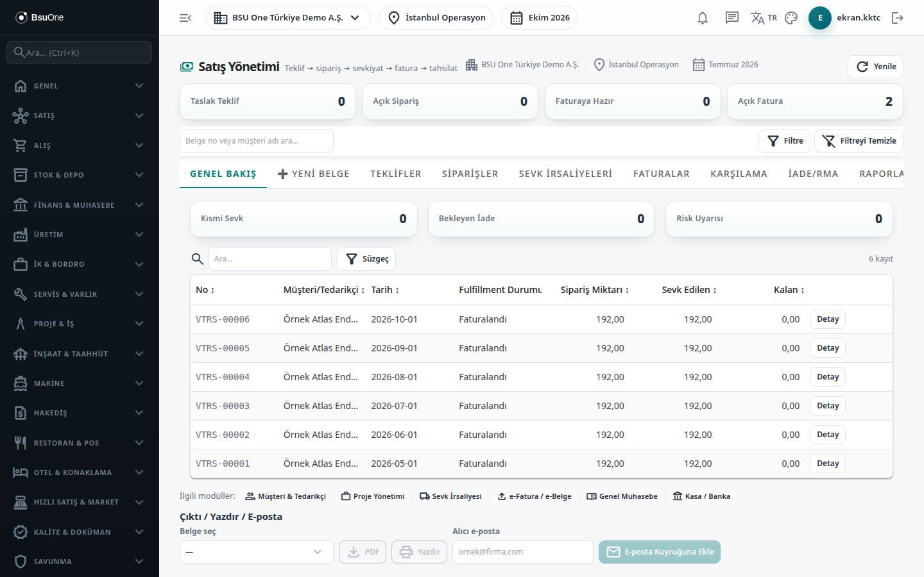
Task: Switch to the Siparişler tab
Action: tap(470, 174)
